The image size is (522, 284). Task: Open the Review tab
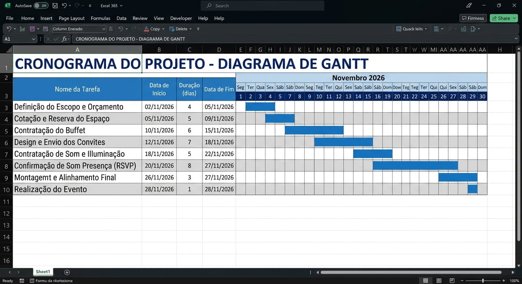(x=140, y=18)
